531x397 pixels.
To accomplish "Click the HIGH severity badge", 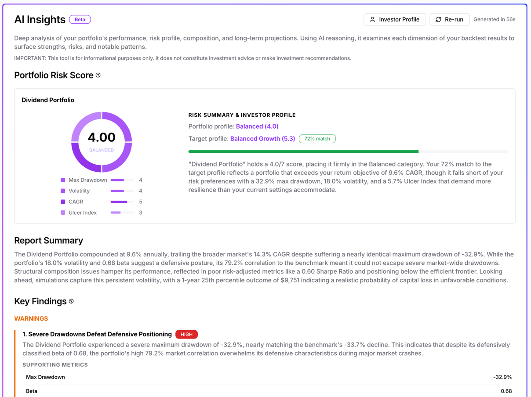I will point(186,334).
